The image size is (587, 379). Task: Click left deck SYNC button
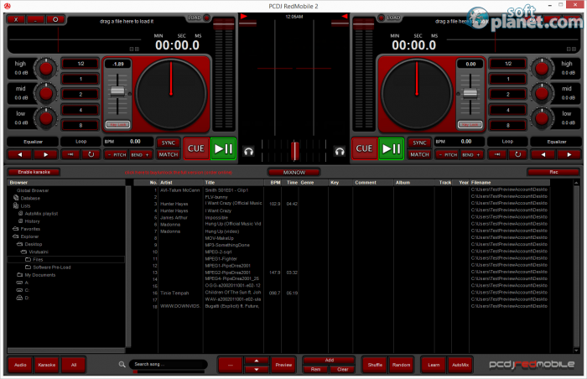click(x=168, y=143)
